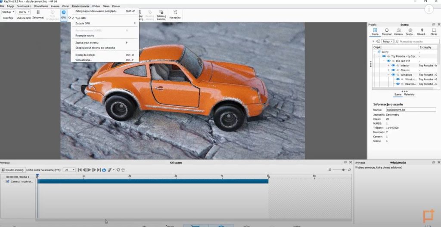Viewport: 441px width, 227px height.
Task: Click the timeline settings gear icon
Action: [x=118, y=170]
